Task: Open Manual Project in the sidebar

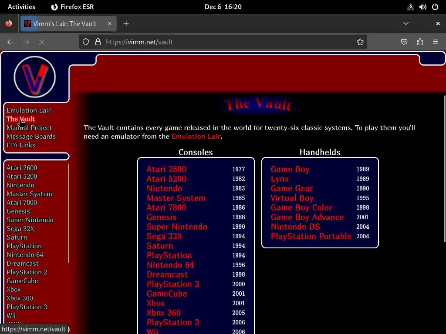Action: [29, 128]
